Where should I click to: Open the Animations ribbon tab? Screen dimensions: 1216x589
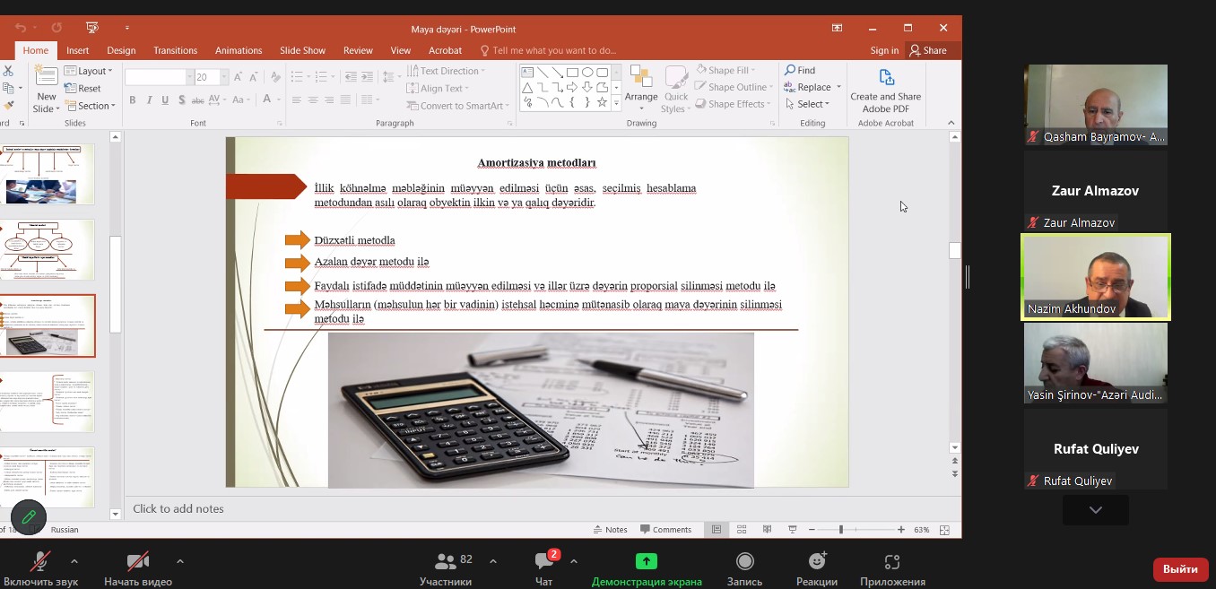coord(238,51)
